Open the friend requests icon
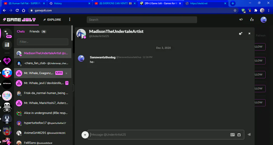 tap(252, 20)
